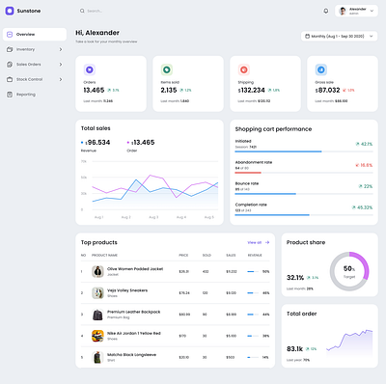The image size is (386, 384).
Task: Expand the Stock Control submenu chevron
Action: [x=61, y=79]
